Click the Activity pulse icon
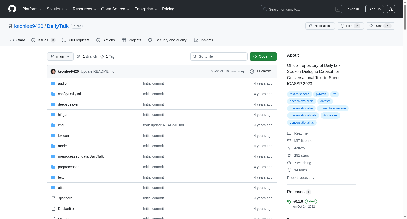407x219 pixels. 289,148
